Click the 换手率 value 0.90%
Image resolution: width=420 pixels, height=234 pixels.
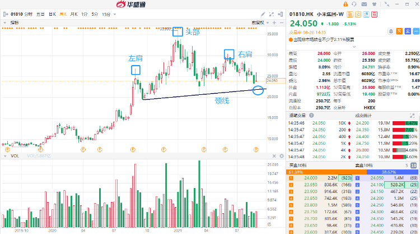point(414,67)
